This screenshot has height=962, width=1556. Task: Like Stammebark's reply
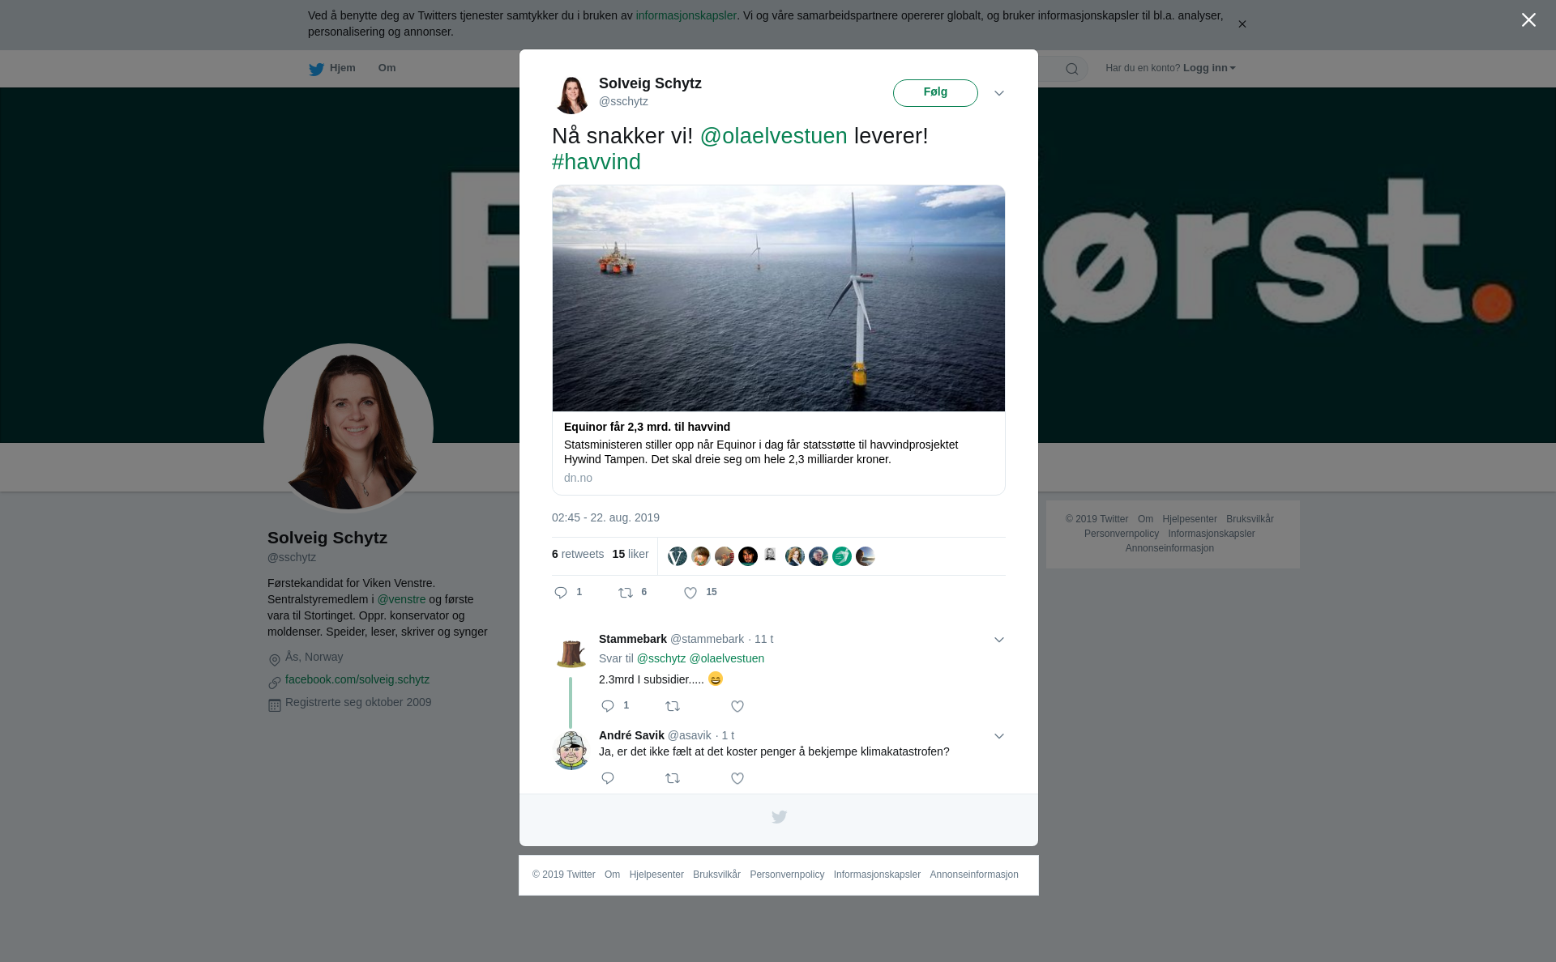pos(737,706)
